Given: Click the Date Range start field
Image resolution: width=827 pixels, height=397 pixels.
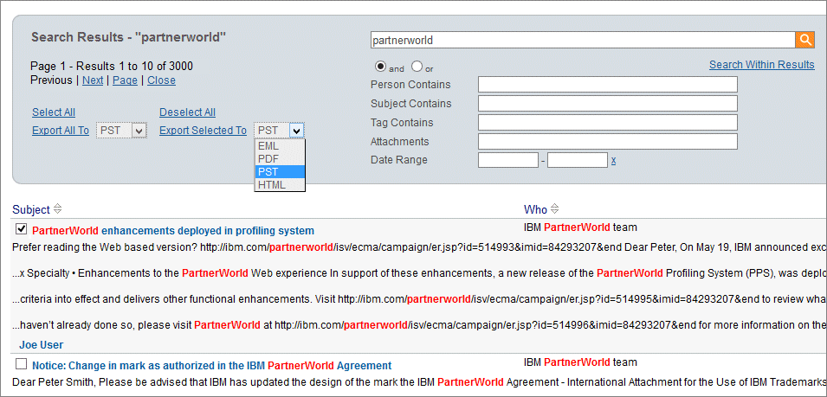Looking at the screenshot, I should tap(507, 160).
